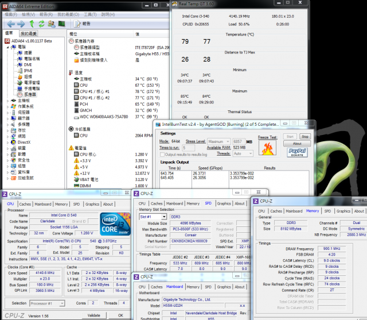The height and width of the screenshot is (320, 367).
Task: Click the About button in IntelBurnTest
Action: (x=297, y=144)
